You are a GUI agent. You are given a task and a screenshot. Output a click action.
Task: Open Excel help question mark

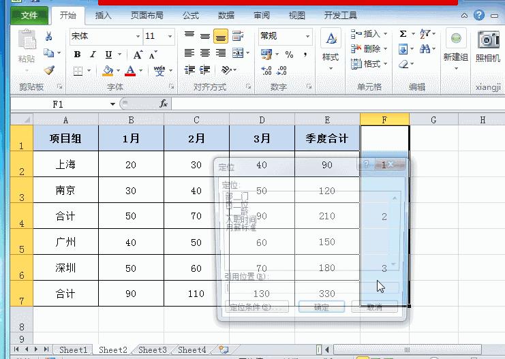(479, 15)
